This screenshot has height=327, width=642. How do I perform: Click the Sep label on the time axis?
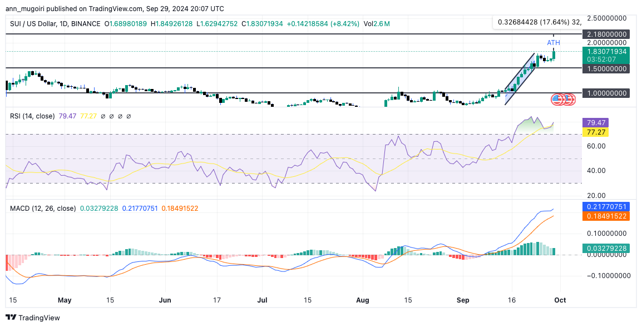tap(463, 300)
